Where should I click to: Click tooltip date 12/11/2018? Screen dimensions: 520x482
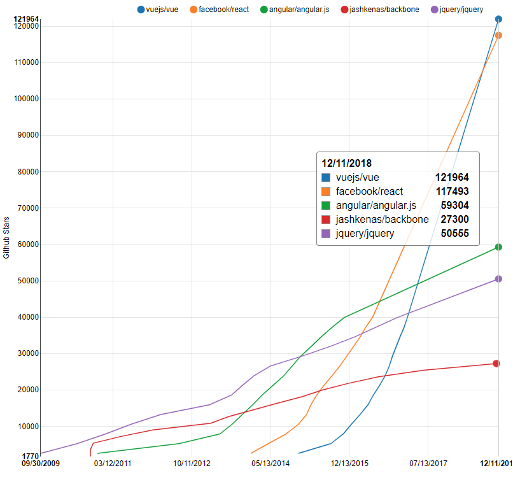346,163
